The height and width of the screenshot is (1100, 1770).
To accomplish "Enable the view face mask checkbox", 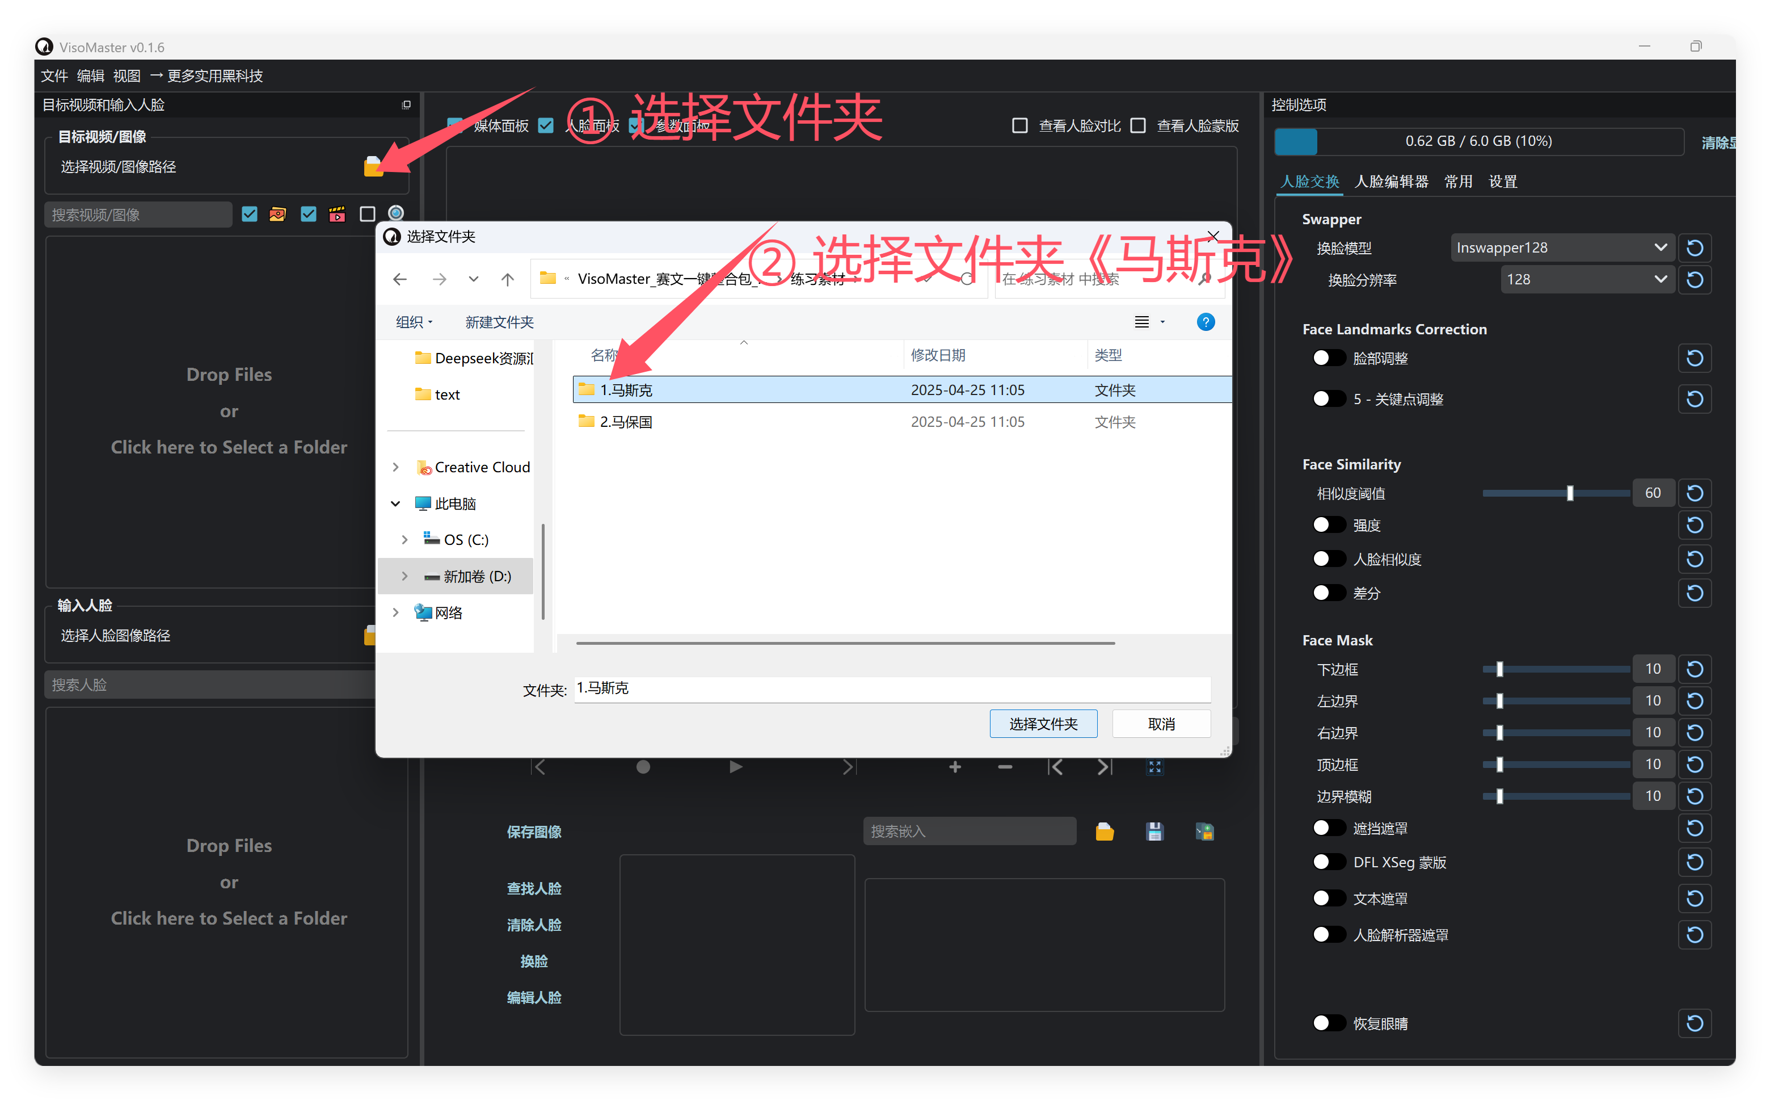I will tap(1138, 126).
